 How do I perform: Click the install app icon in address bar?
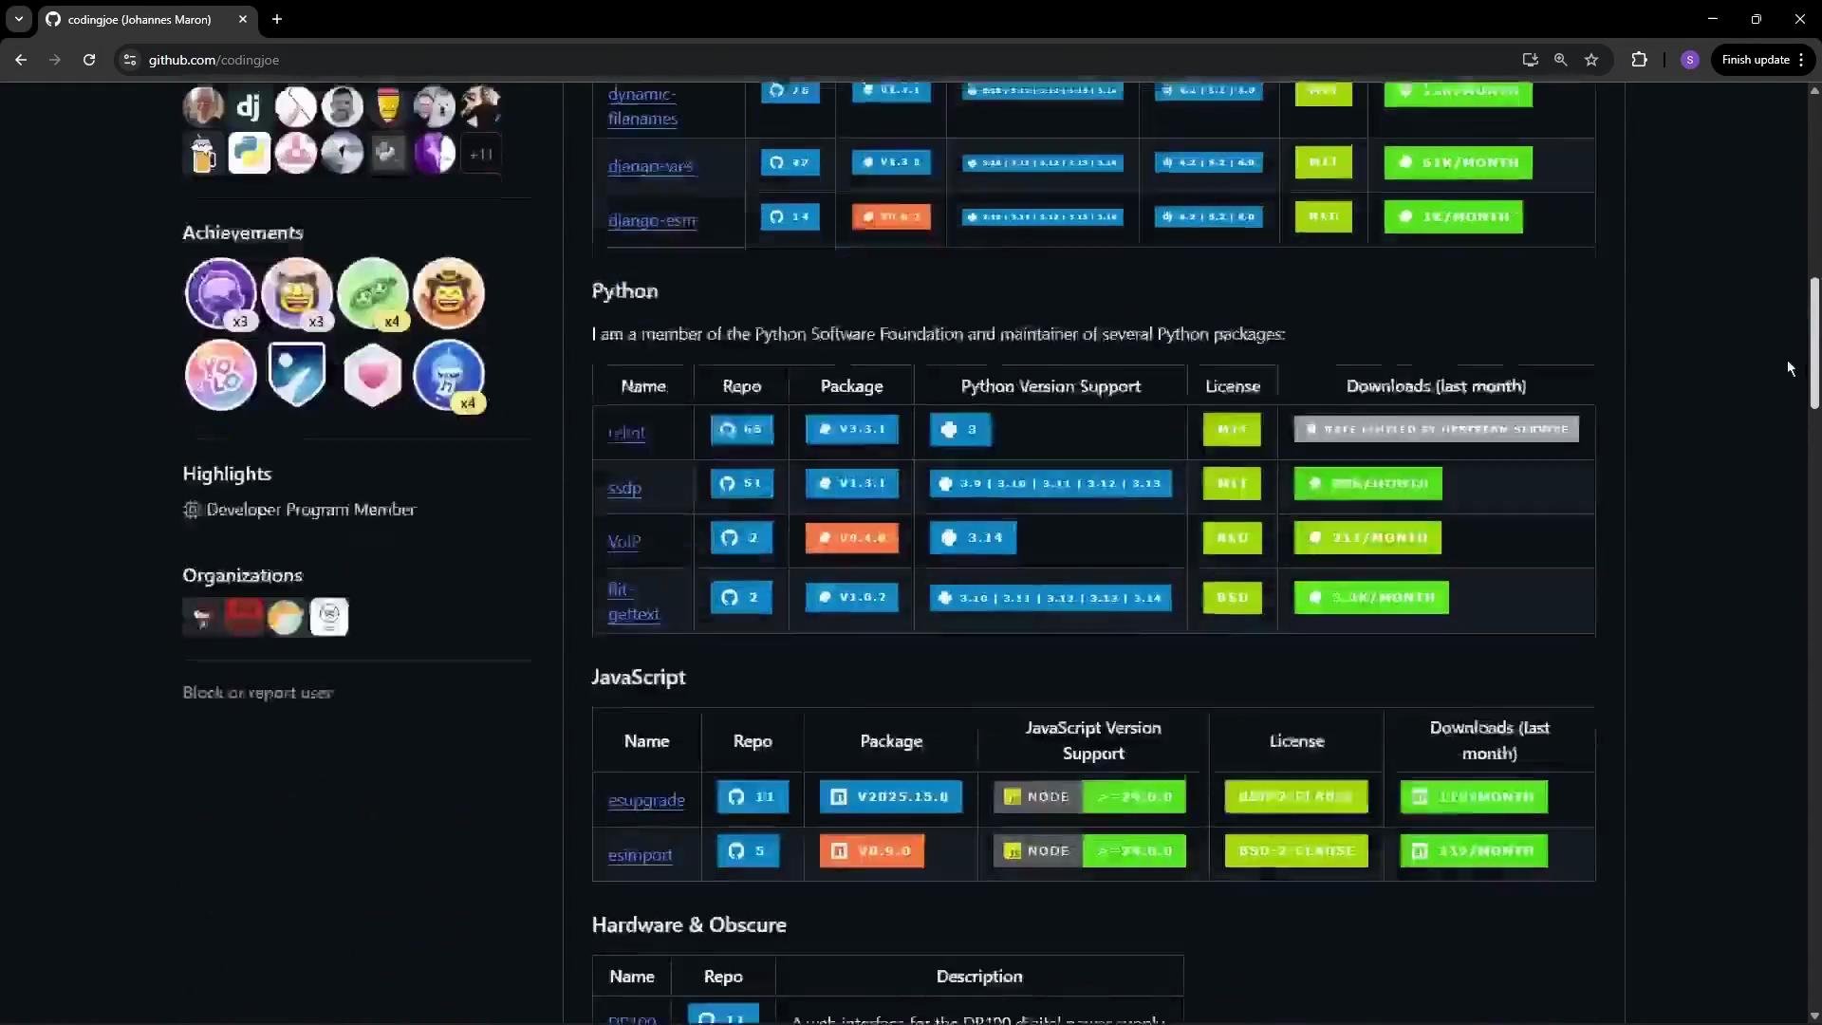pyautogui.click(x=1530, y=60)
